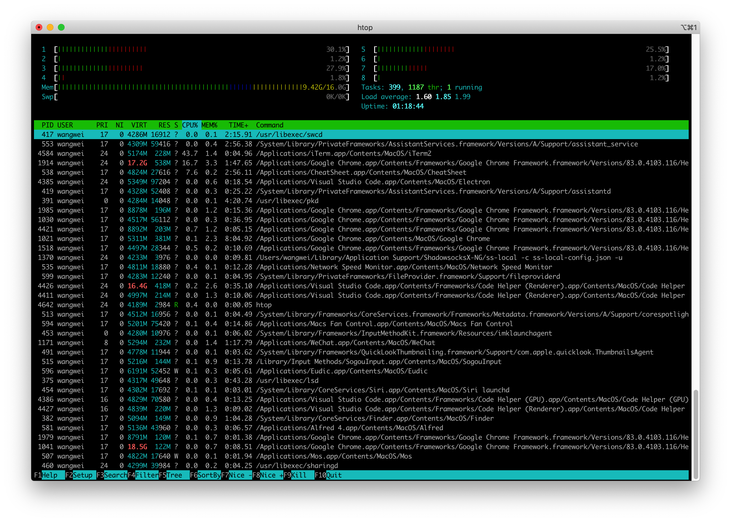Select the htop process row PID 4642
Viewport: 731px width, 522px height.
coord(361,305)
